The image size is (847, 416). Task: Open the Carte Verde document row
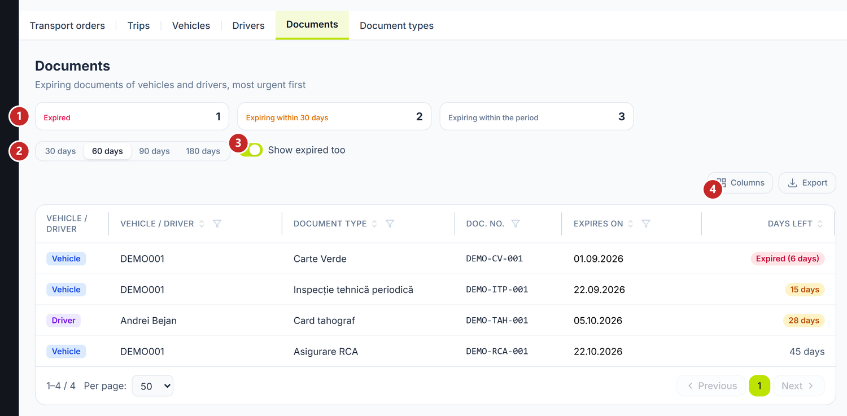coord(435,259)
